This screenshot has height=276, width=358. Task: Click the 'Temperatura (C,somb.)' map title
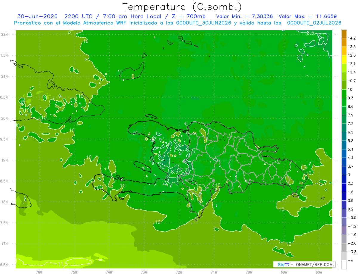click(182, 7)
